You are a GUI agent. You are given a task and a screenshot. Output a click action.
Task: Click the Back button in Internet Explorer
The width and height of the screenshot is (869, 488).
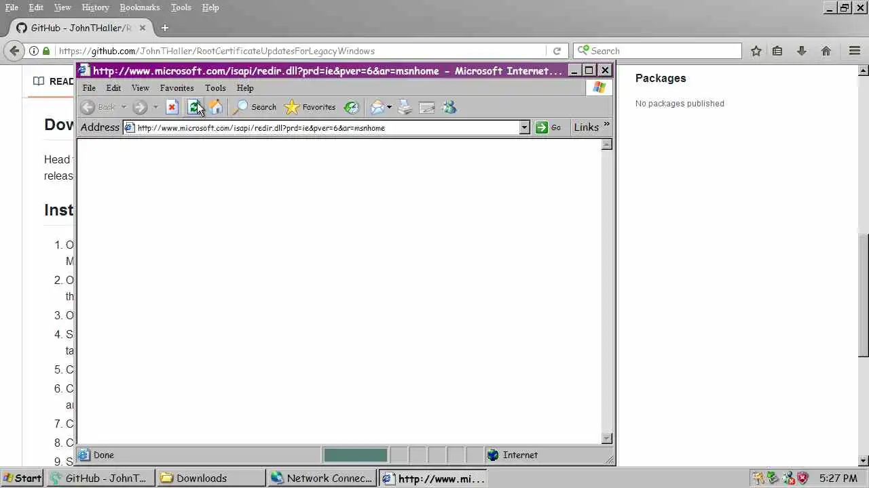98,107
